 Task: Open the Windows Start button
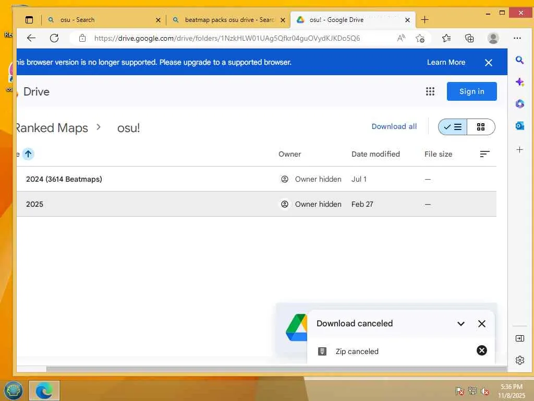click(13, 391)
